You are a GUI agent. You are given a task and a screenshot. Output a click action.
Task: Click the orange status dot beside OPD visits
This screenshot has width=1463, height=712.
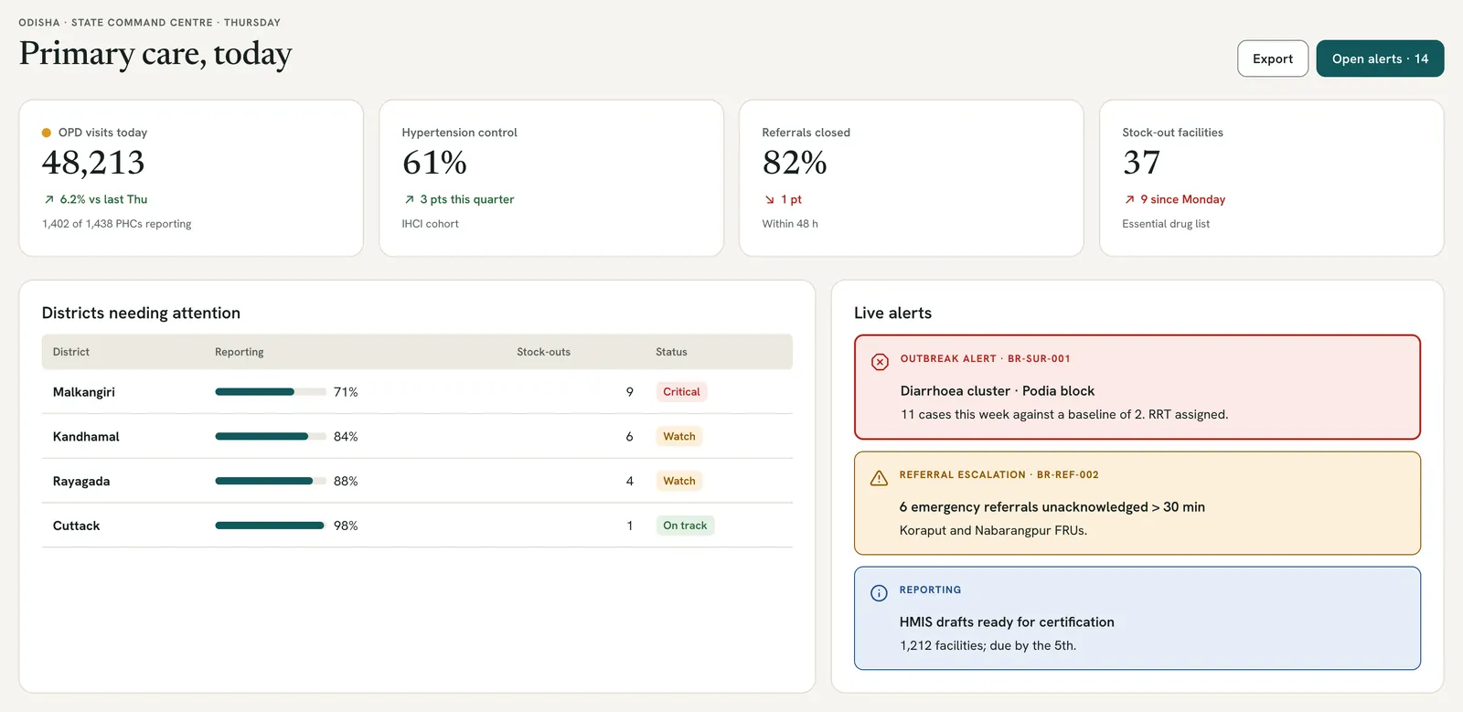47,133
